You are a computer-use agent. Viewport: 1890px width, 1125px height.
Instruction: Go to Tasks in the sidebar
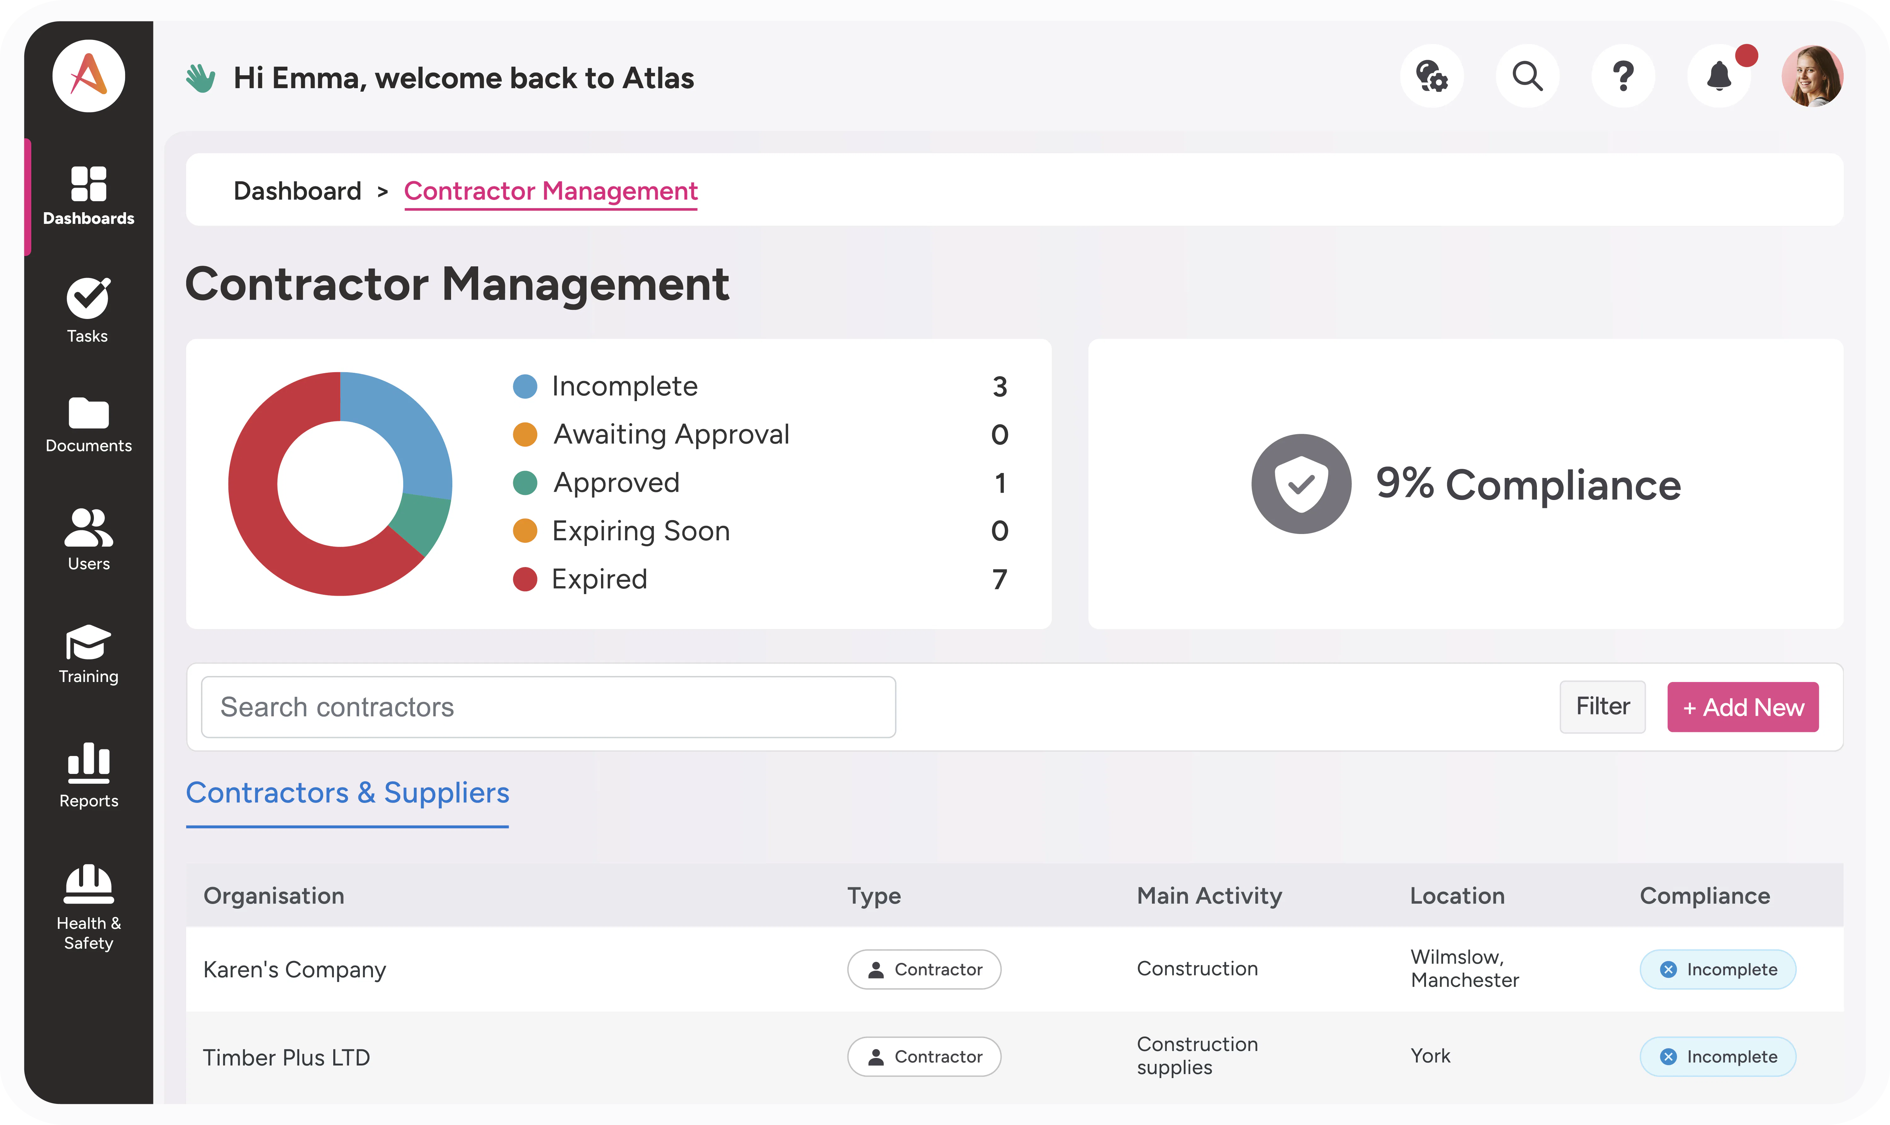[88, 310]
